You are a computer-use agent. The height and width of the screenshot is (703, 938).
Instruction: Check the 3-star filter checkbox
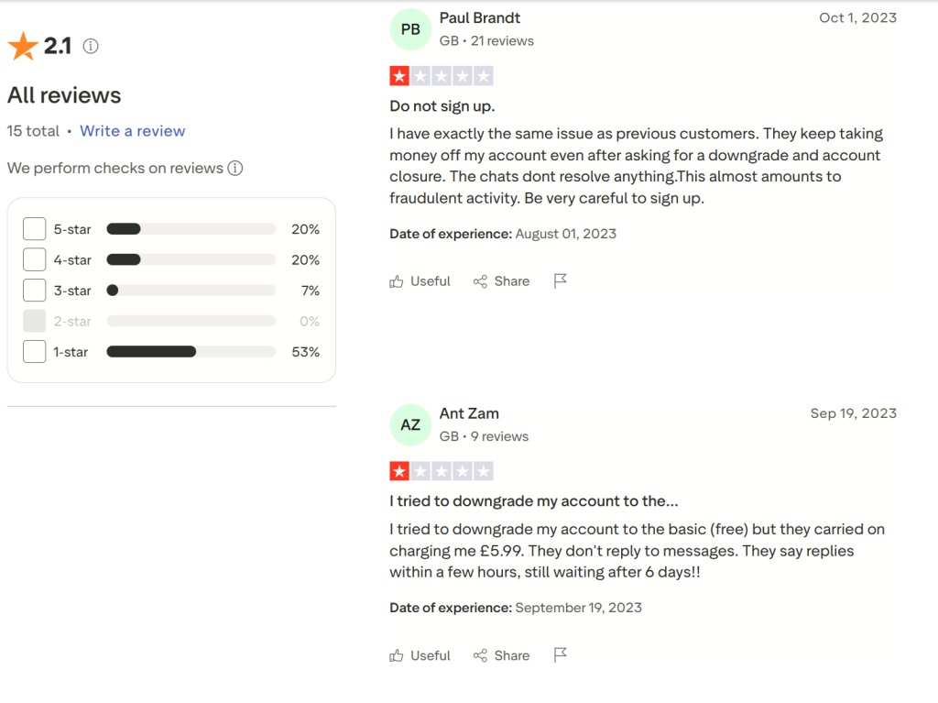[35, 291]
